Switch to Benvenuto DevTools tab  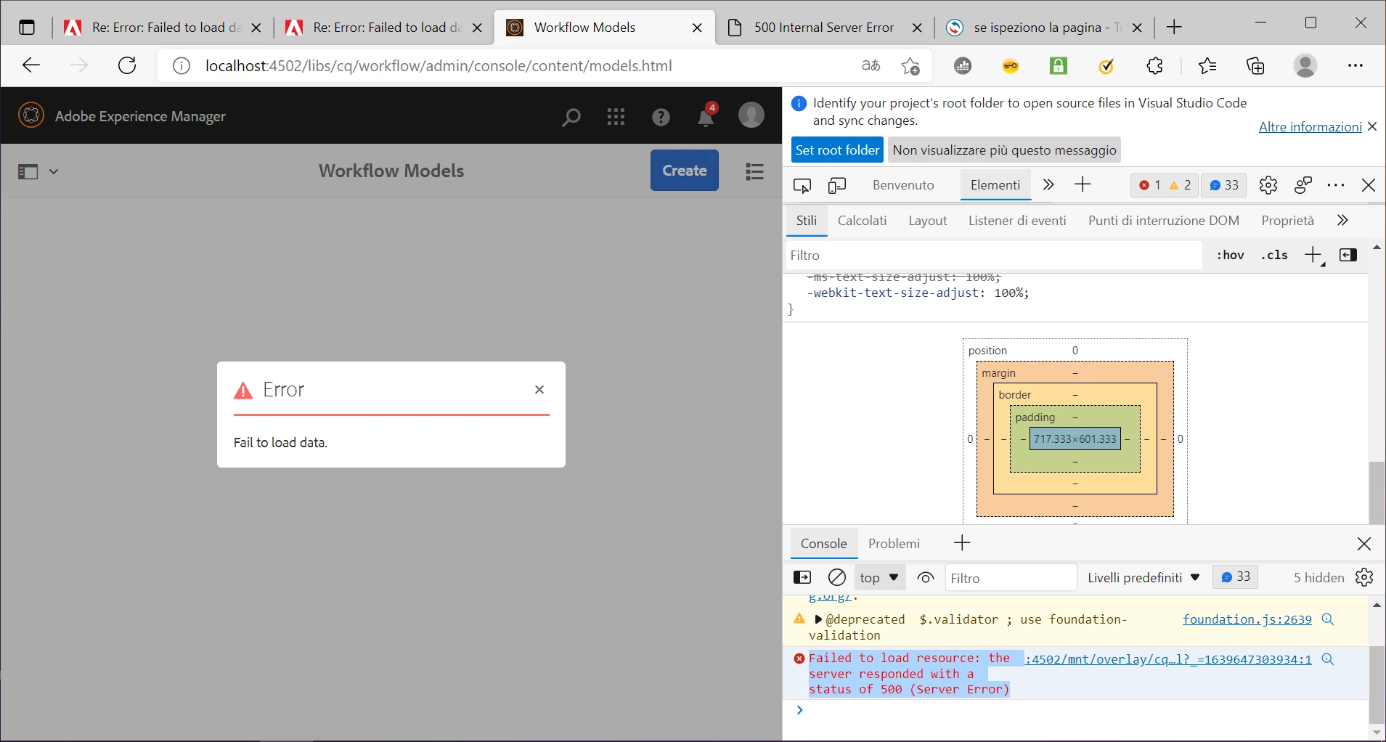pos(903,185)
